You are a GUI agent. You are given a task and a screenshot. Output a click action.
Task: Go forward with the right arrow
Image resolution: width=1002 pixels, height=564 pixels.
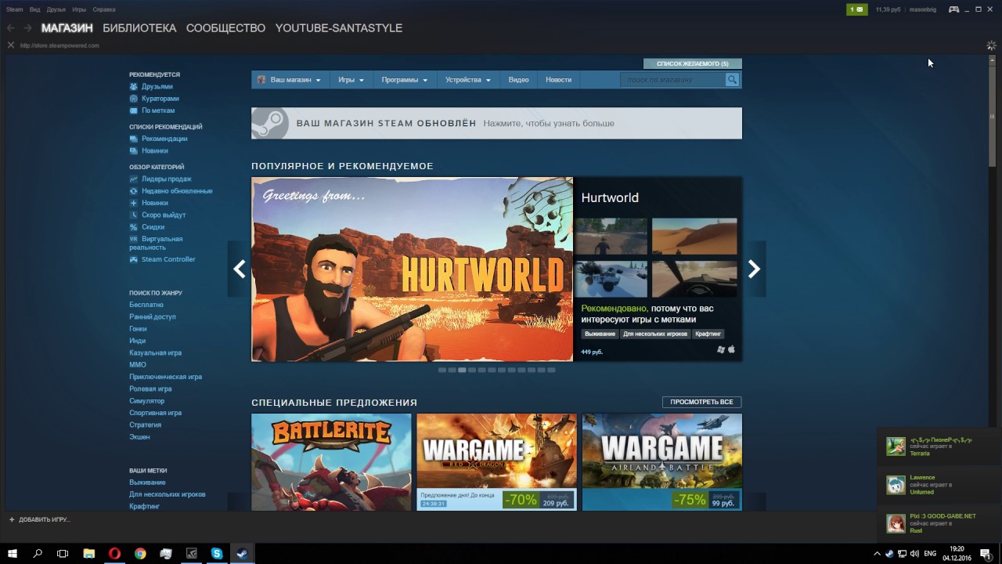click(x=27, y=28)
